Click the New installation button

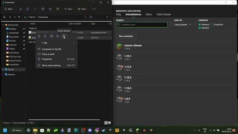[126, 36]
